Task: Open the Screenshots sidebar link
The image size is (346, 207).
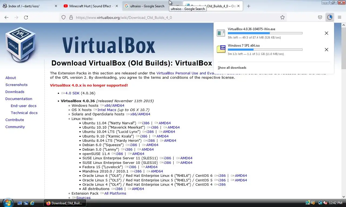Action: [x=16, y=85]
